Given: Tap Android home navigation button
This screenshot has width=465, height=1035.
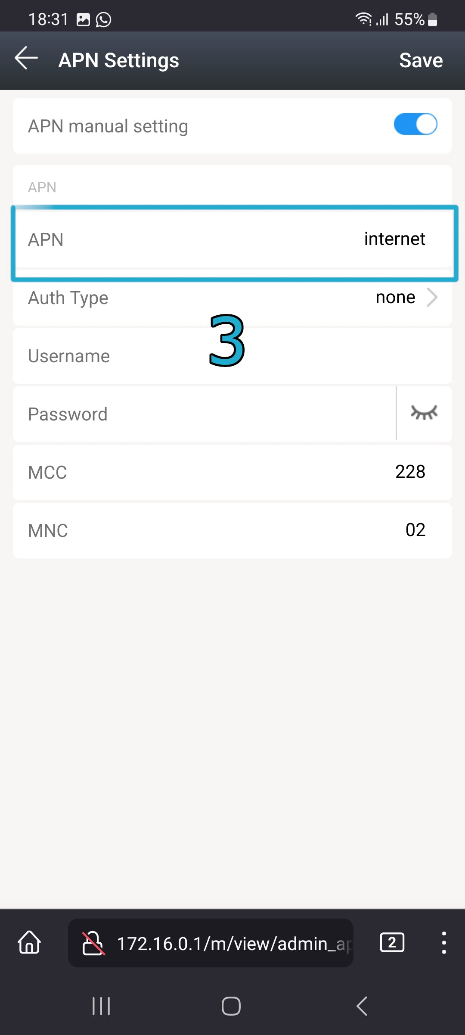Looking at the screenshot, I should click(x=231, y=1006).
